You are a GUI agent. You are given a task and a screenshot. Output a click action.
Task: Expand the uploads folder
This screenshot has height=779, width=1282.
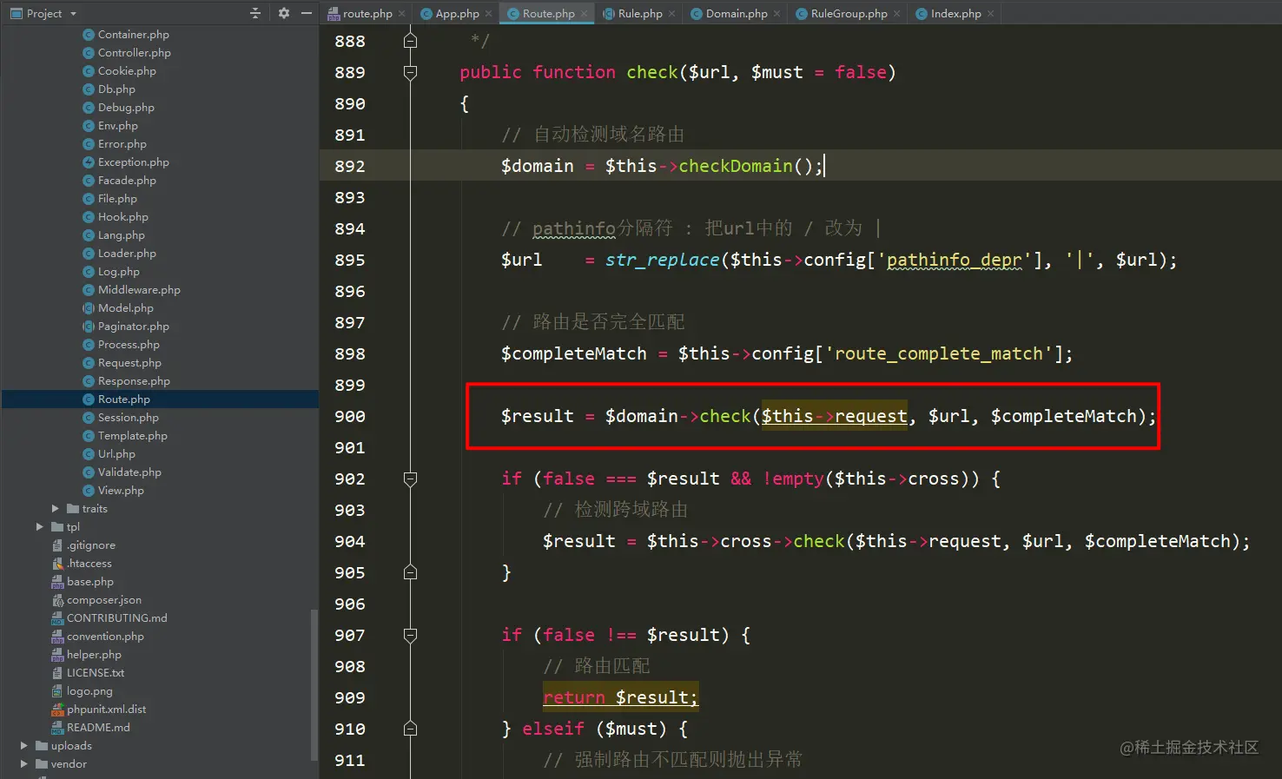[23, 746]
